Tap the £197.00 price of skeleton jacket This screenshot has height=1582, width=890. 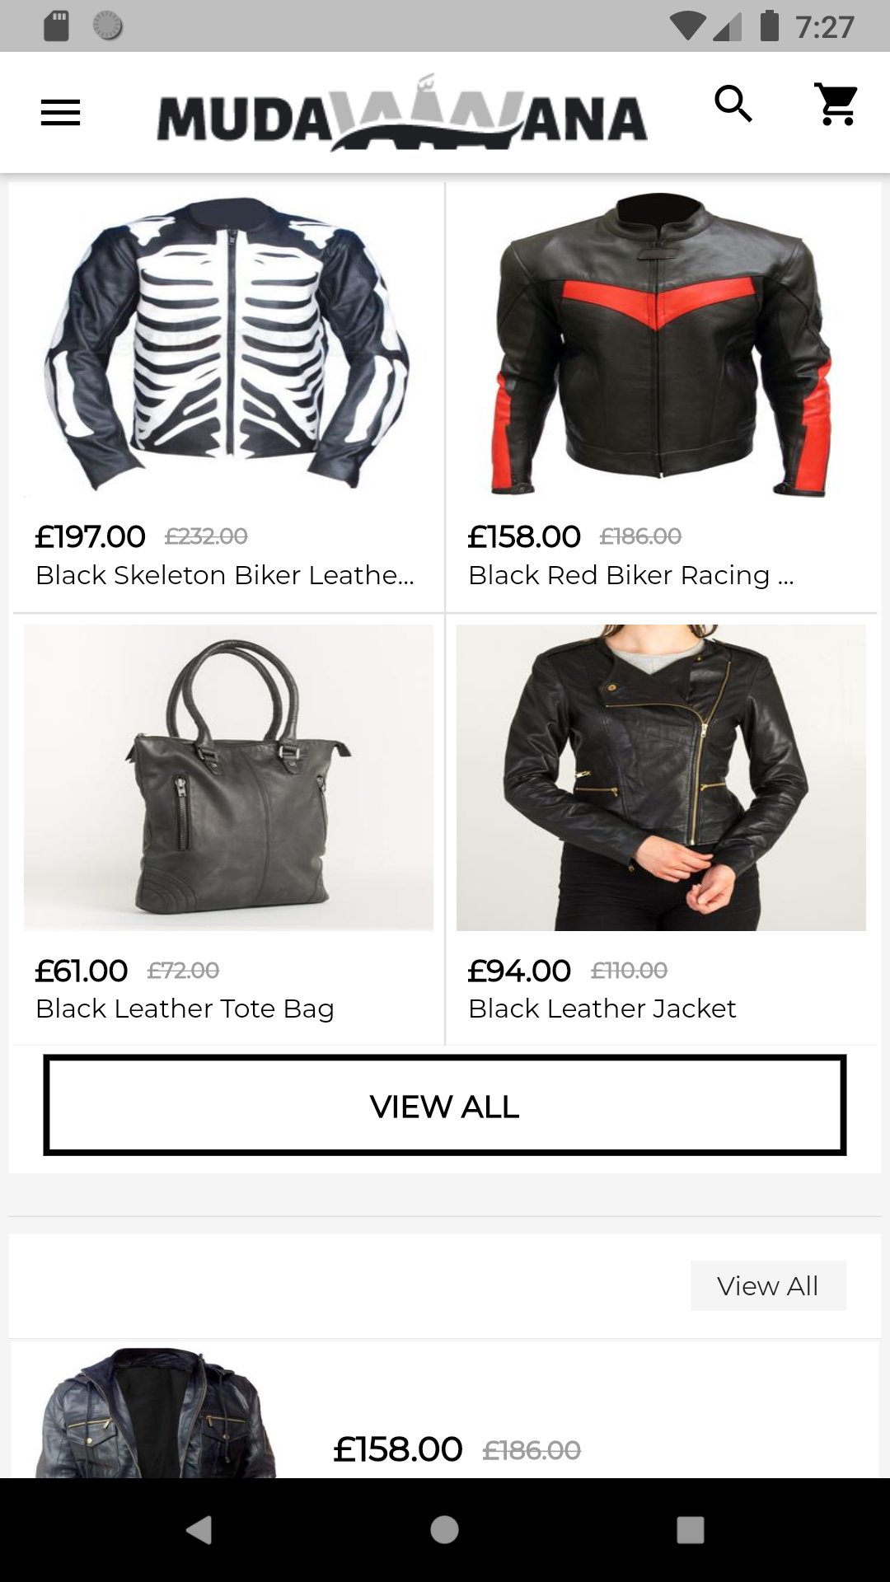pos(90,536)
